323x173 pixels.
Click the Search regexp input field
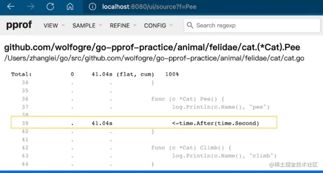[x=252, y=25]
